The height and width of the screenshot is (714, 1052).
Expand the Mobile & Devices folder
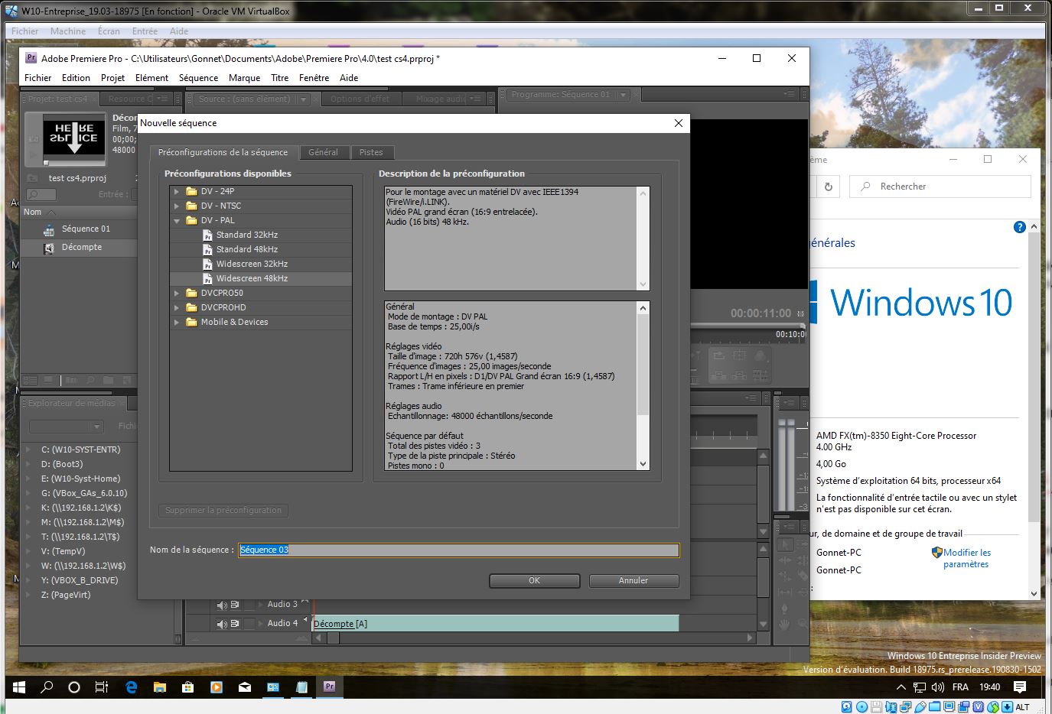[x=177, y=322]
